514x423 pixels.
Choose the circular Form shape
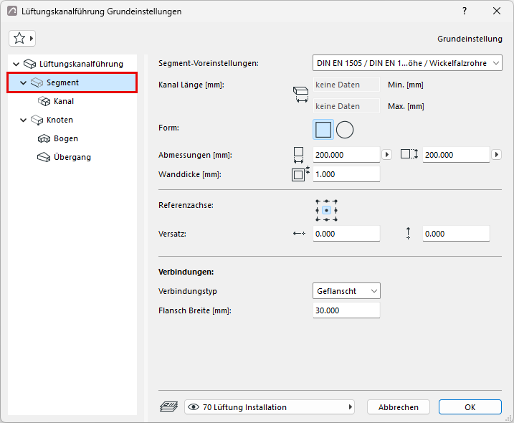pyautogui.click(x=345, y=130)
